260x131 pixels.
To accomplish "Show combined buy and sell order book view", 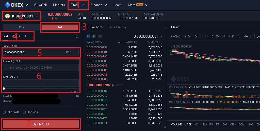I will coord(89,36).
